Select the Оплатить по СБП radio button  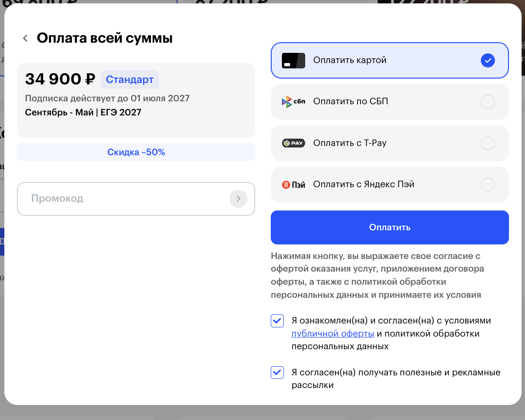pyautogui.click(x=488, y=102)
